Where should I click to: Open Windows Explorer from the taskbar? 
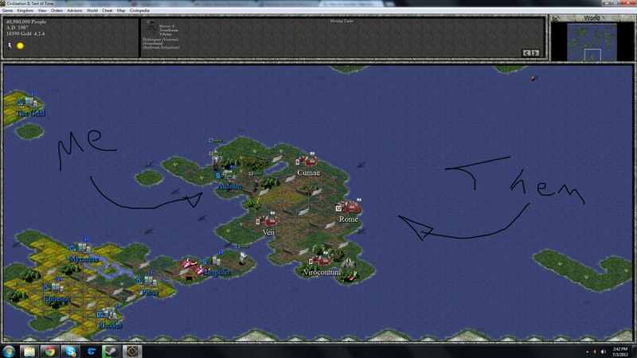(29, 351)
